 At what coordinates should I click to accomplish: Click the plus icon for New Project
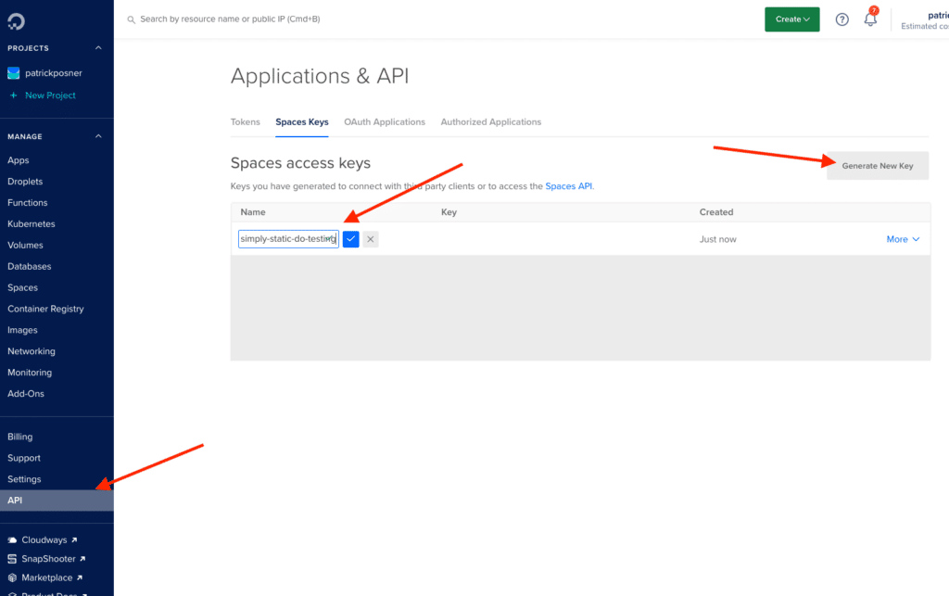click(13, 95)
